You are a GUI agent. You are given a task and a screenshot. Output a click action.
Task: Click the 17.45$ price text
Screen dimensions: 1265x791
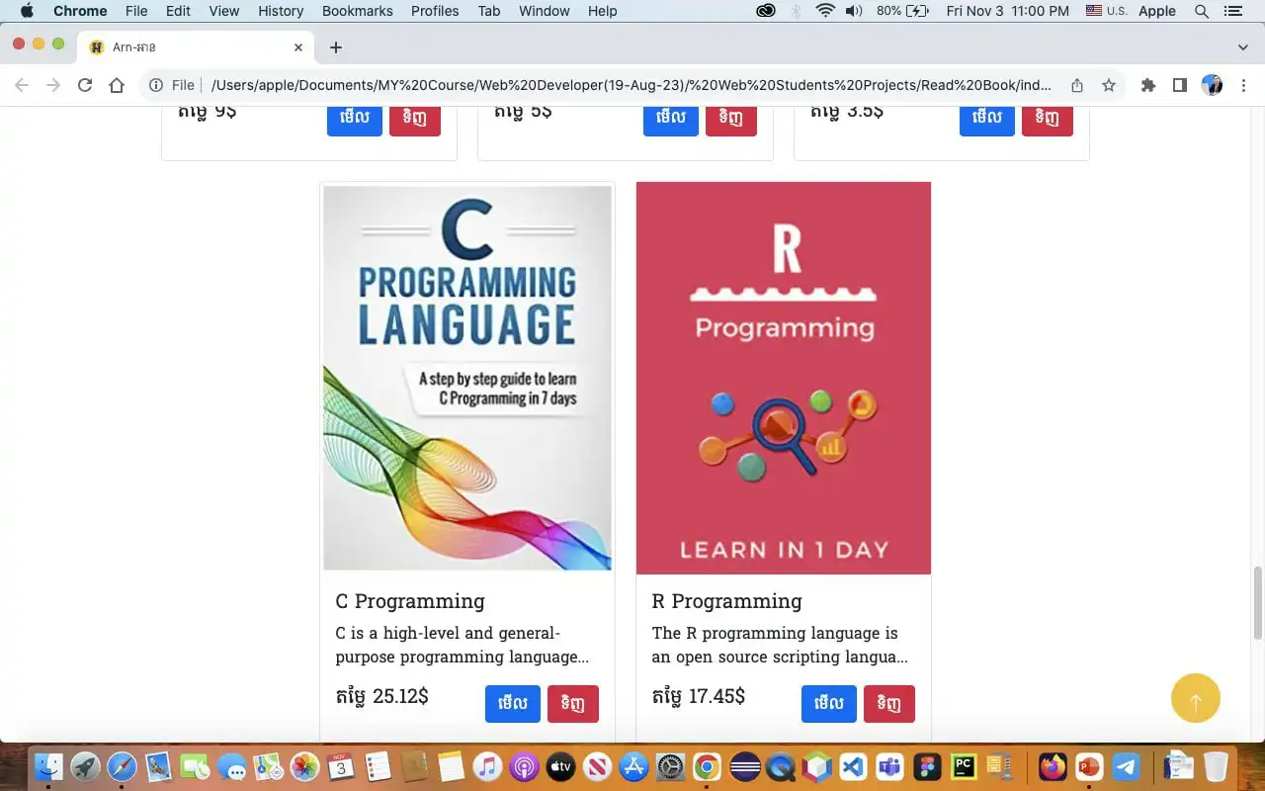click(698, 697)
